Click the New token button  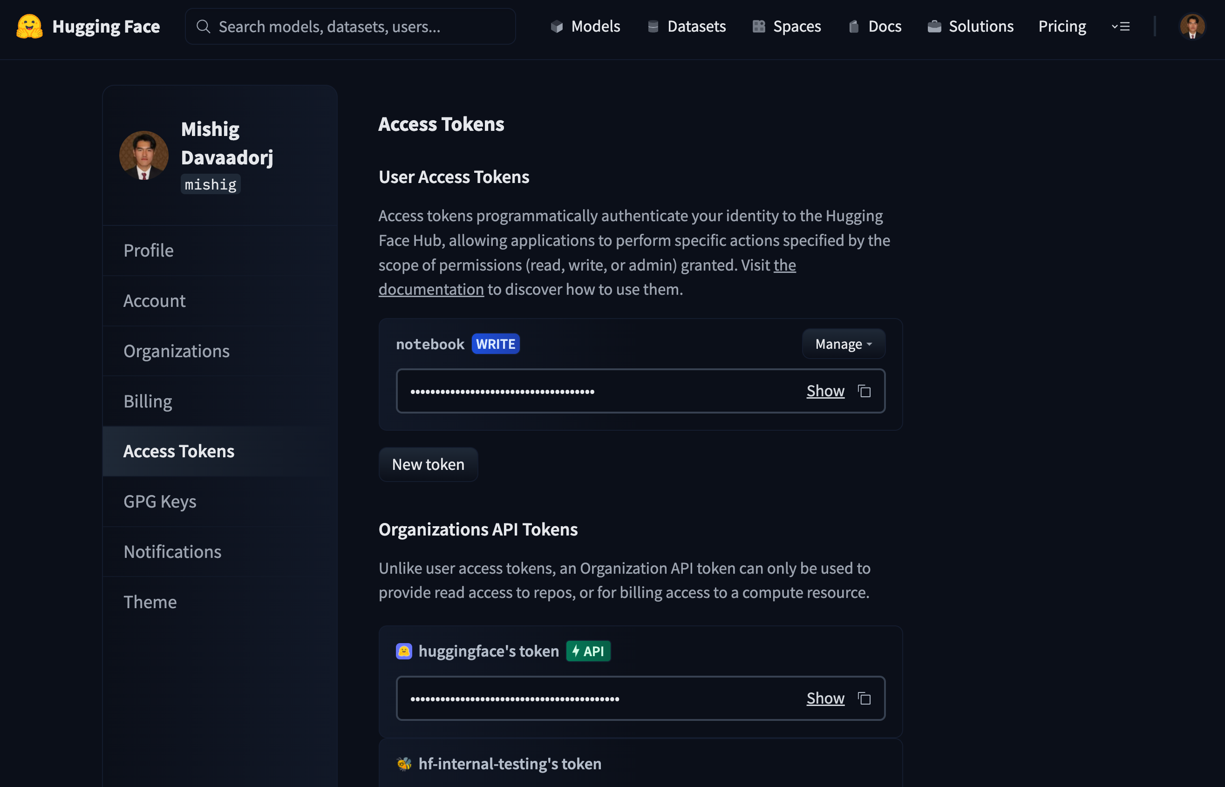pos(428,464)
